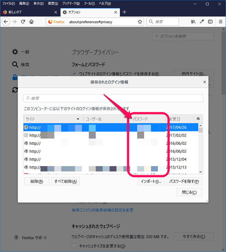Click 削除 button

pyautogui.click(x=37, y=181)
